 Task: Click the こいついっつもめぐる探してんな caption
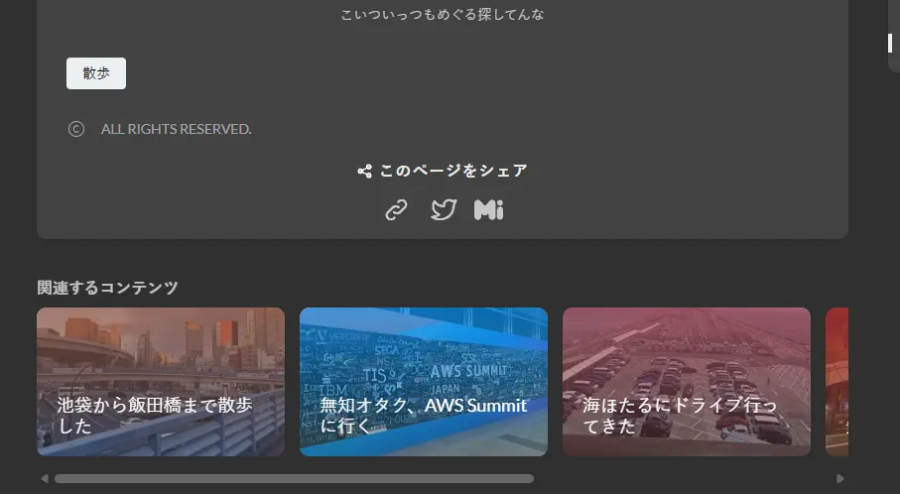[x=442, y=14]
